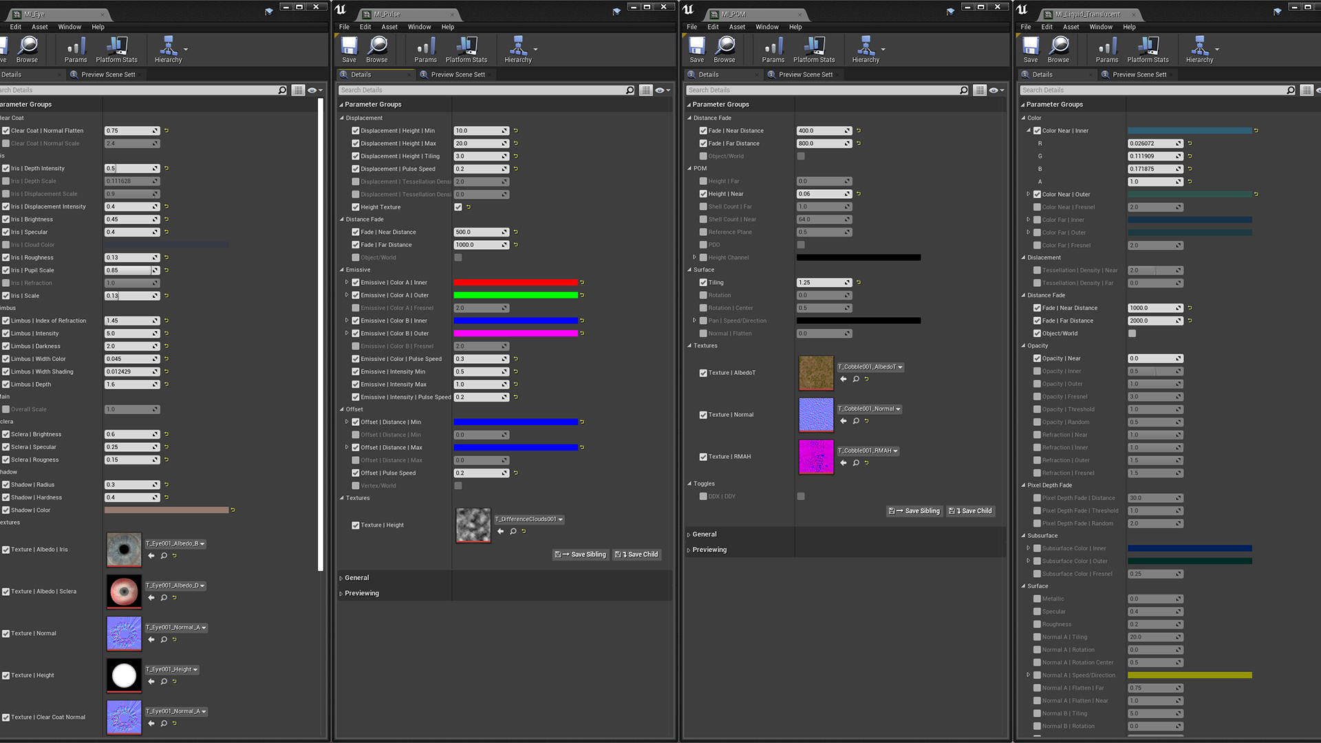
Task: Drag the Emissive Color A Inner red color swatch
Action: click(x=519, y=282)
